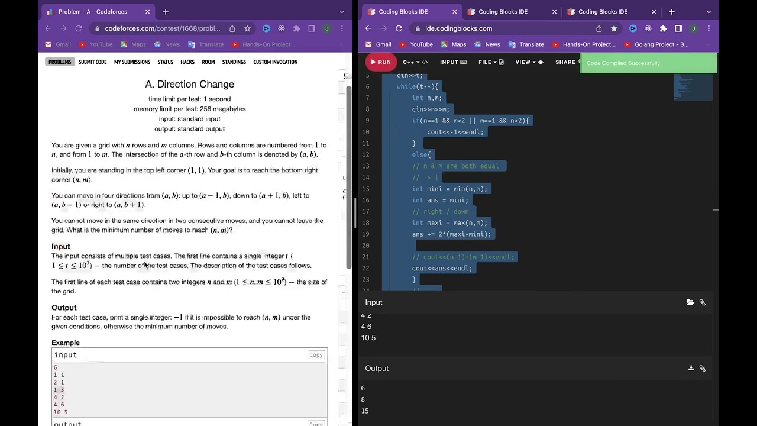
Task: Open Golang Project bookmark
Action: pos(656,44)
